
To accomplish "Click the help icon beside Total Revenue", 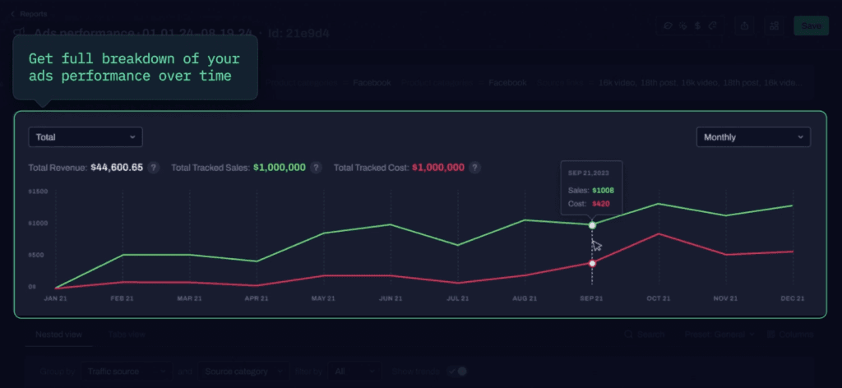I will coord(154,168).
